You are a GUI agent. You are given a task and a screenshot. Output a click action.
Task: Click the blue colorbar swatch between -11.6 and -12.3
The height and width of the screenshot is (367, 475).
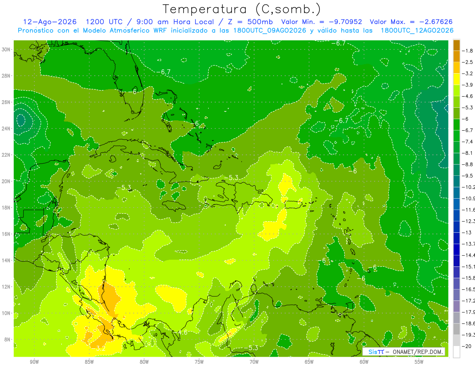tap(456, 215)
